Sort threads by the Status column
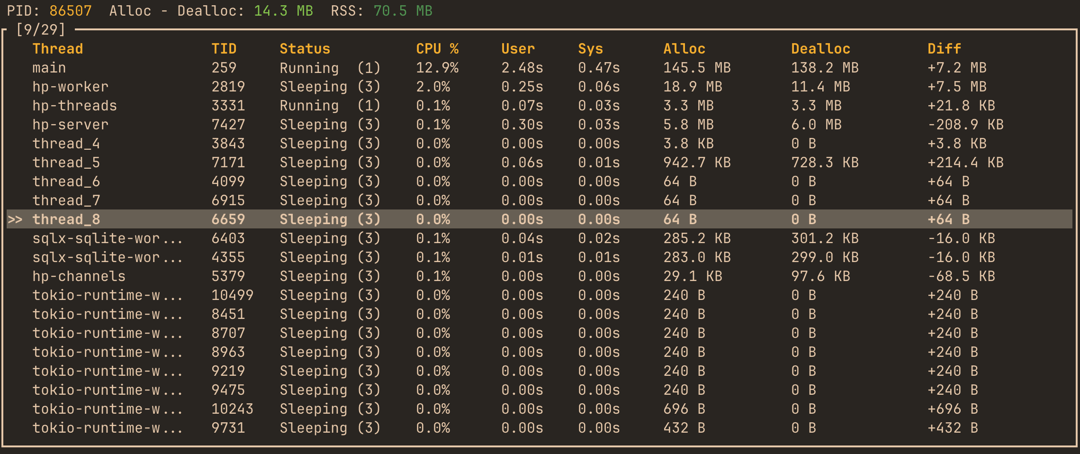The image size is (1080, 454). point(305,48)
